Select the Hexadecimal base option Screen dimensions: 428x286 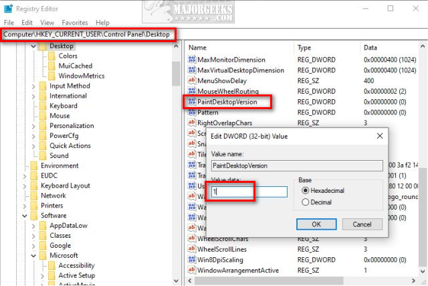click(x=307, y=190)
